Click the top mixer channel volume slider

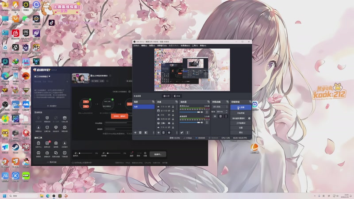pyautogui.click(x=190, y=112)
